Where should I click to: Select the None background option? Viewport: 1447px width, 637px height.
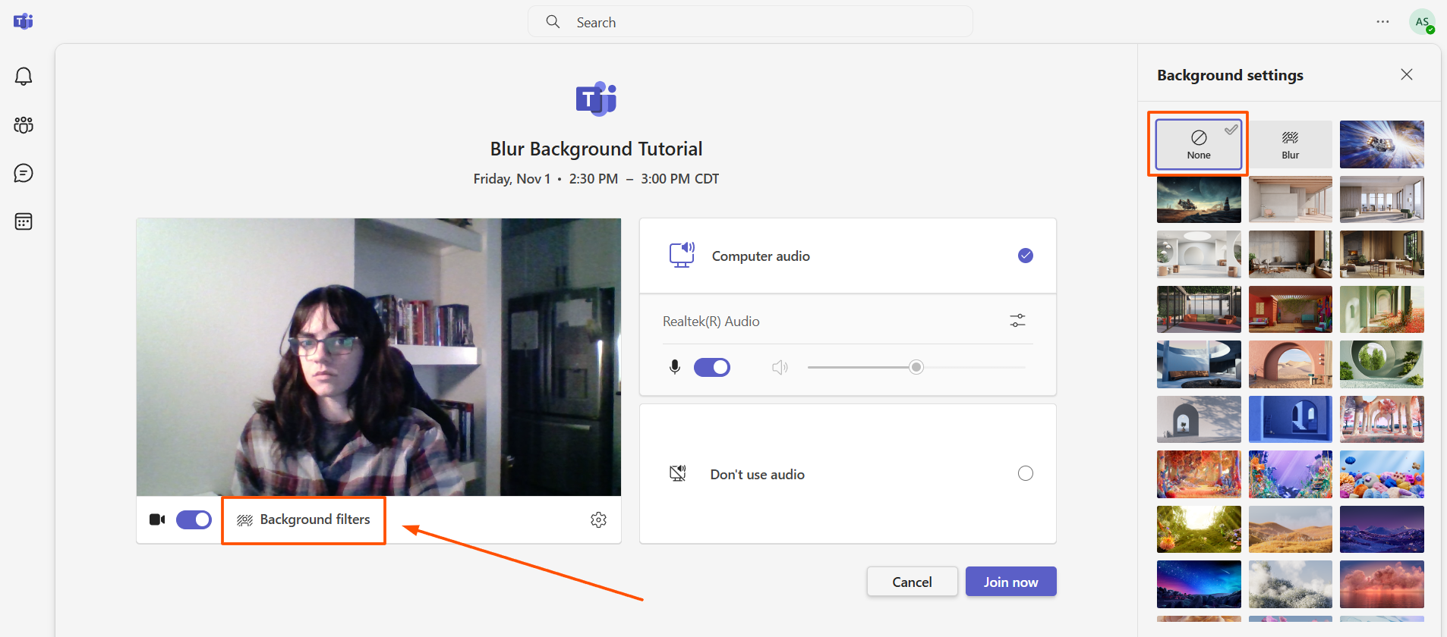coord(1199,144)
